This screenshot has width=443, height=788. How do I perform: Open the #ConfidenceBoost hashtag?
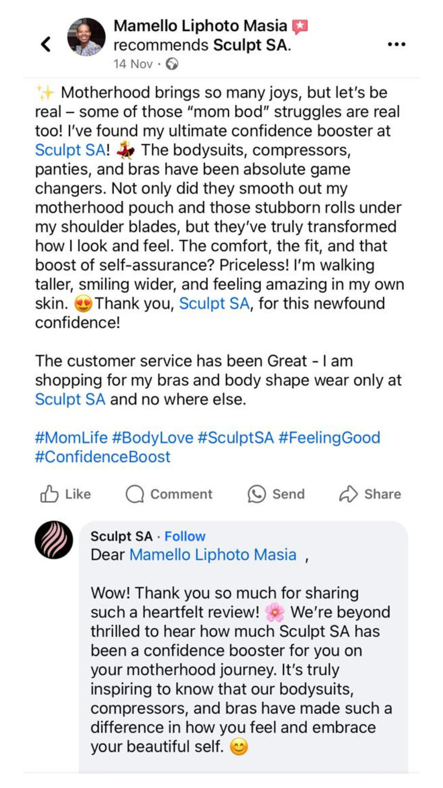coord(102,456)
